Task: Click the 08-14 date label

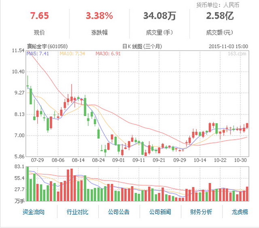Action: click(x=78, y=160)
